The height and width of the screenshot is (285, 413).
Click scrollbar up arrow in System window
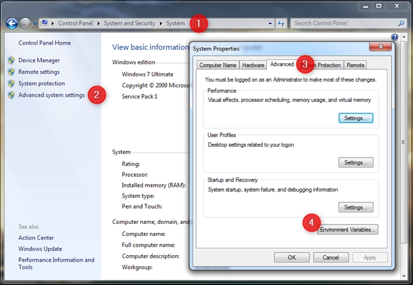[x=403, y=37]
